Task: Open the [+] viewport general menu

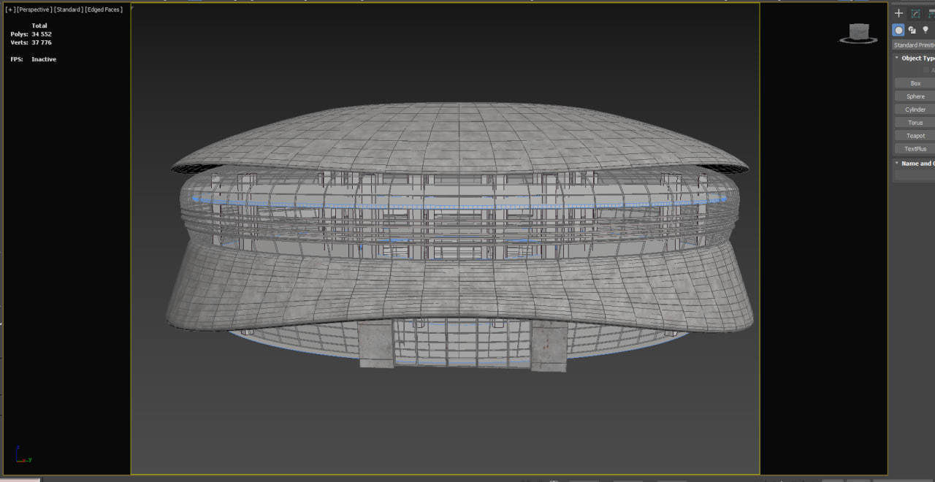Action: (9, 9)
